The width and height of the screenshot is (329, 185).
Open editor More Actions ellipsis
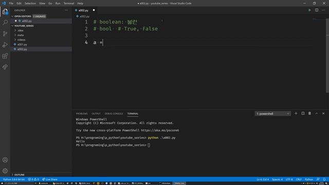tap(323, 10)
